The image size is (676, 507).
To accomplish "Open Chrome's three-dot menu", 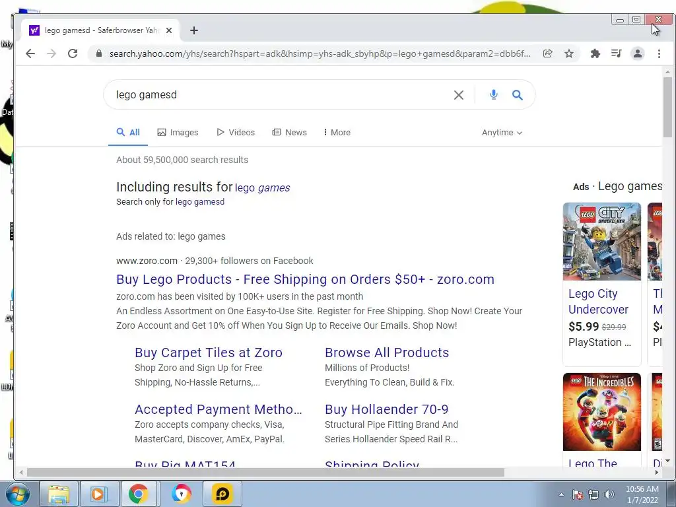I will (659, 53).
